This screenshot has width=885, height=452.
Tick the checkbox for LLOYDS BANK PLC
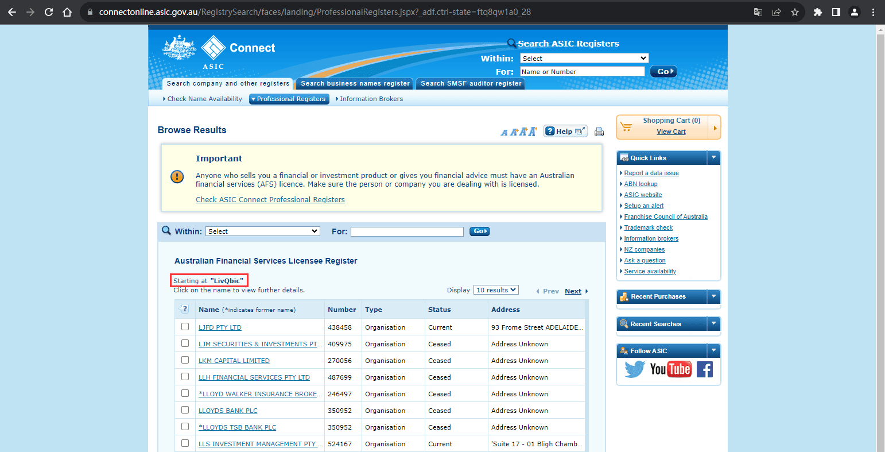(x=185, y=409)
